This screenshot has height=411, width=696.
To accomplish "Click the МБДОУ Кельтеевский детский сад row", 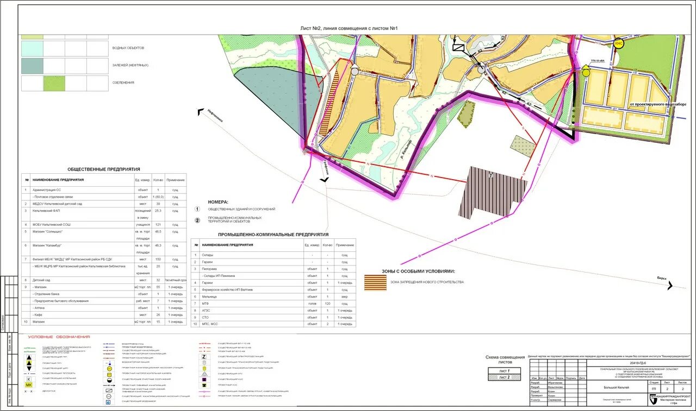I will [x=104, y=204].
